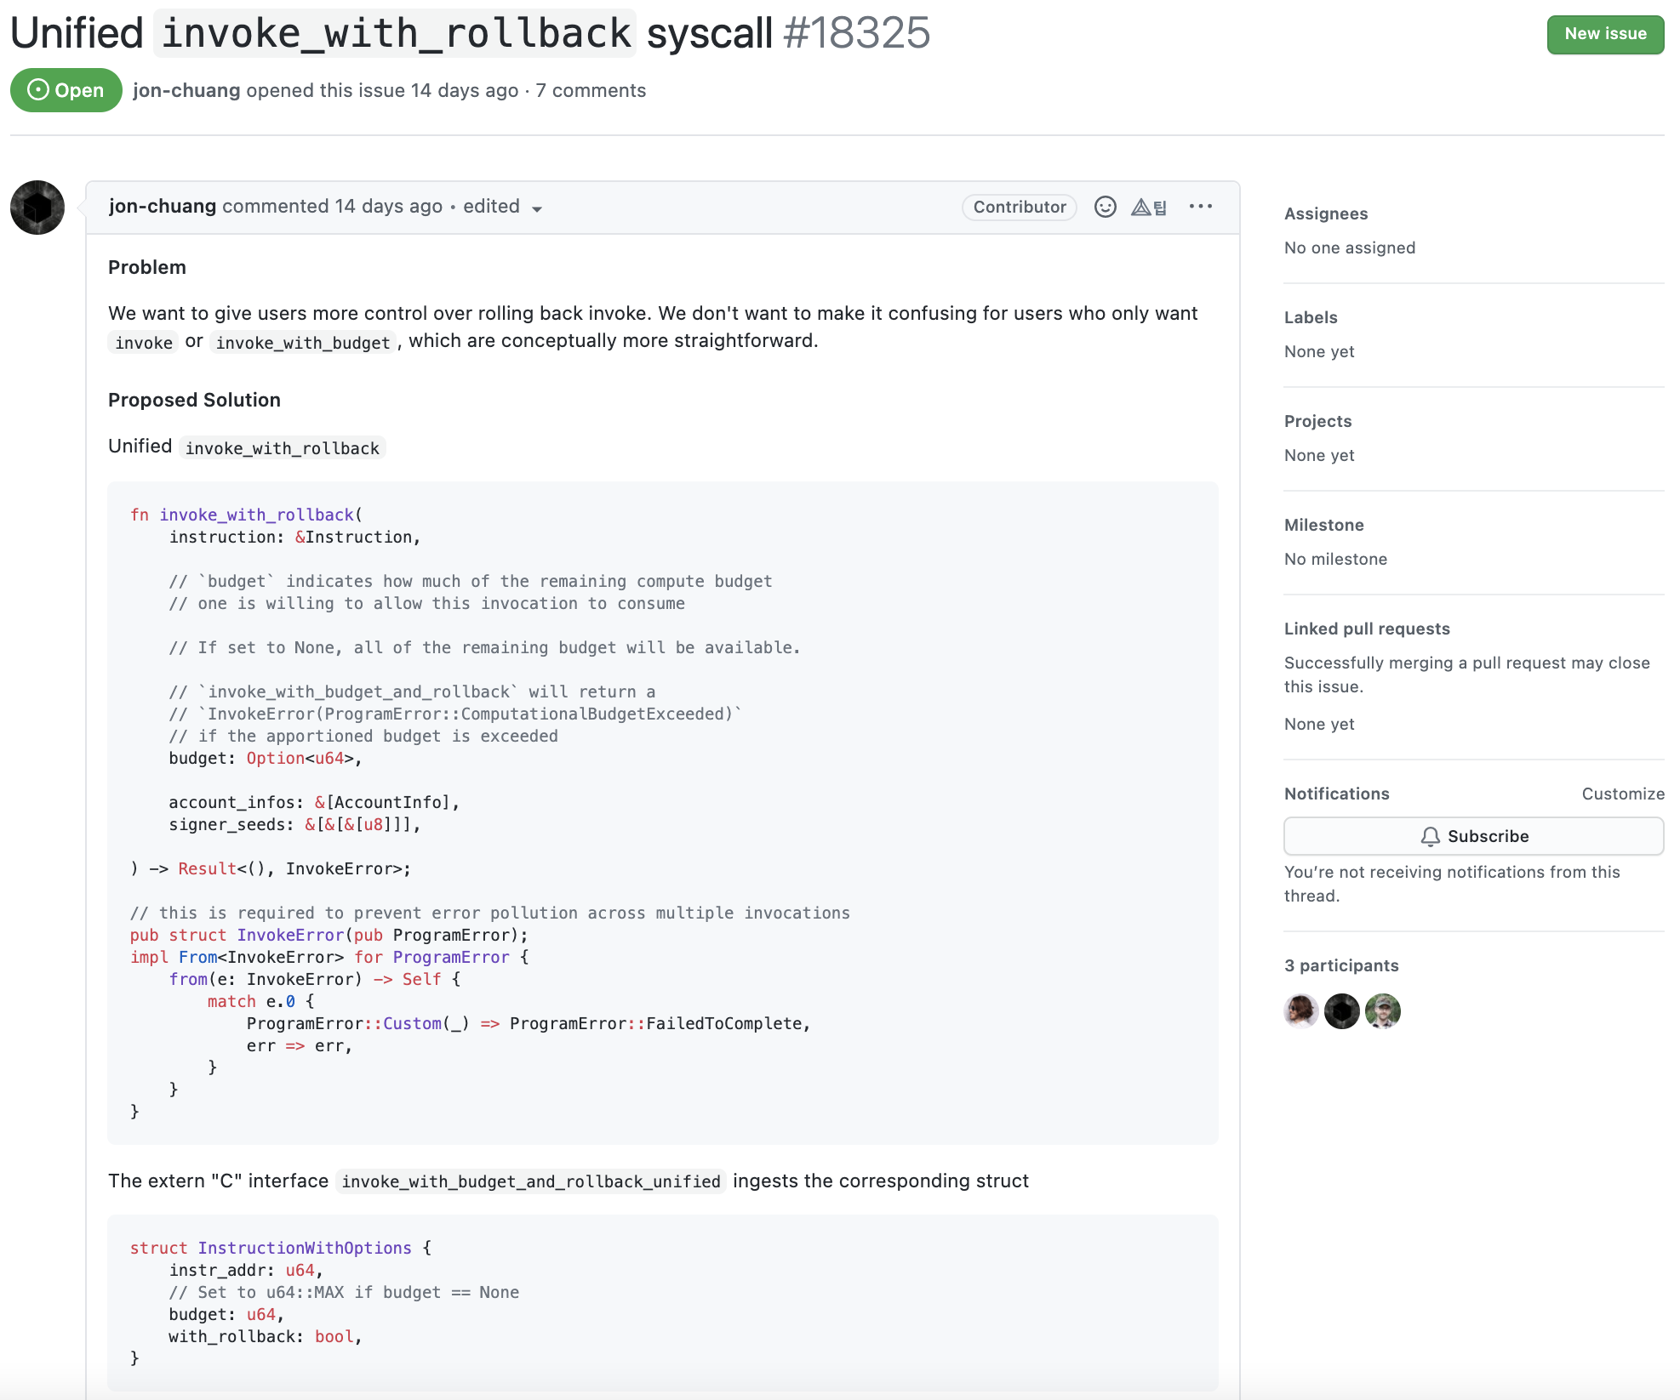
Task: Expand the edited history dropdown arrow
Action: (537, 209)
